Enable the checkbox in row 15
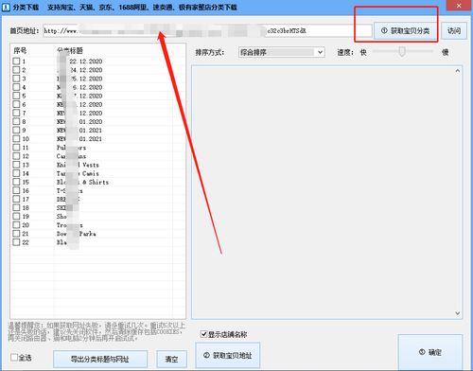Screen dimensions: 473x371 tap(16, 182)
